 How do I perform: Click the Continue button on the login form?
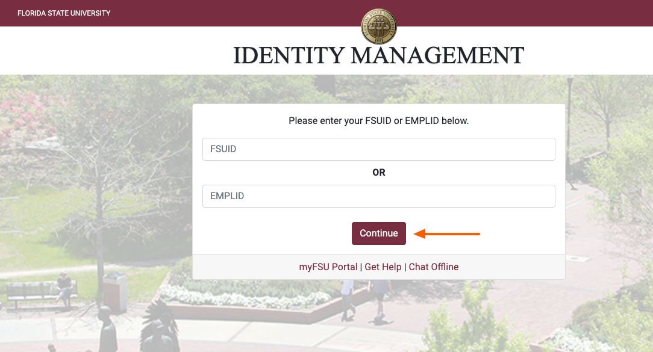coord(378,233)
